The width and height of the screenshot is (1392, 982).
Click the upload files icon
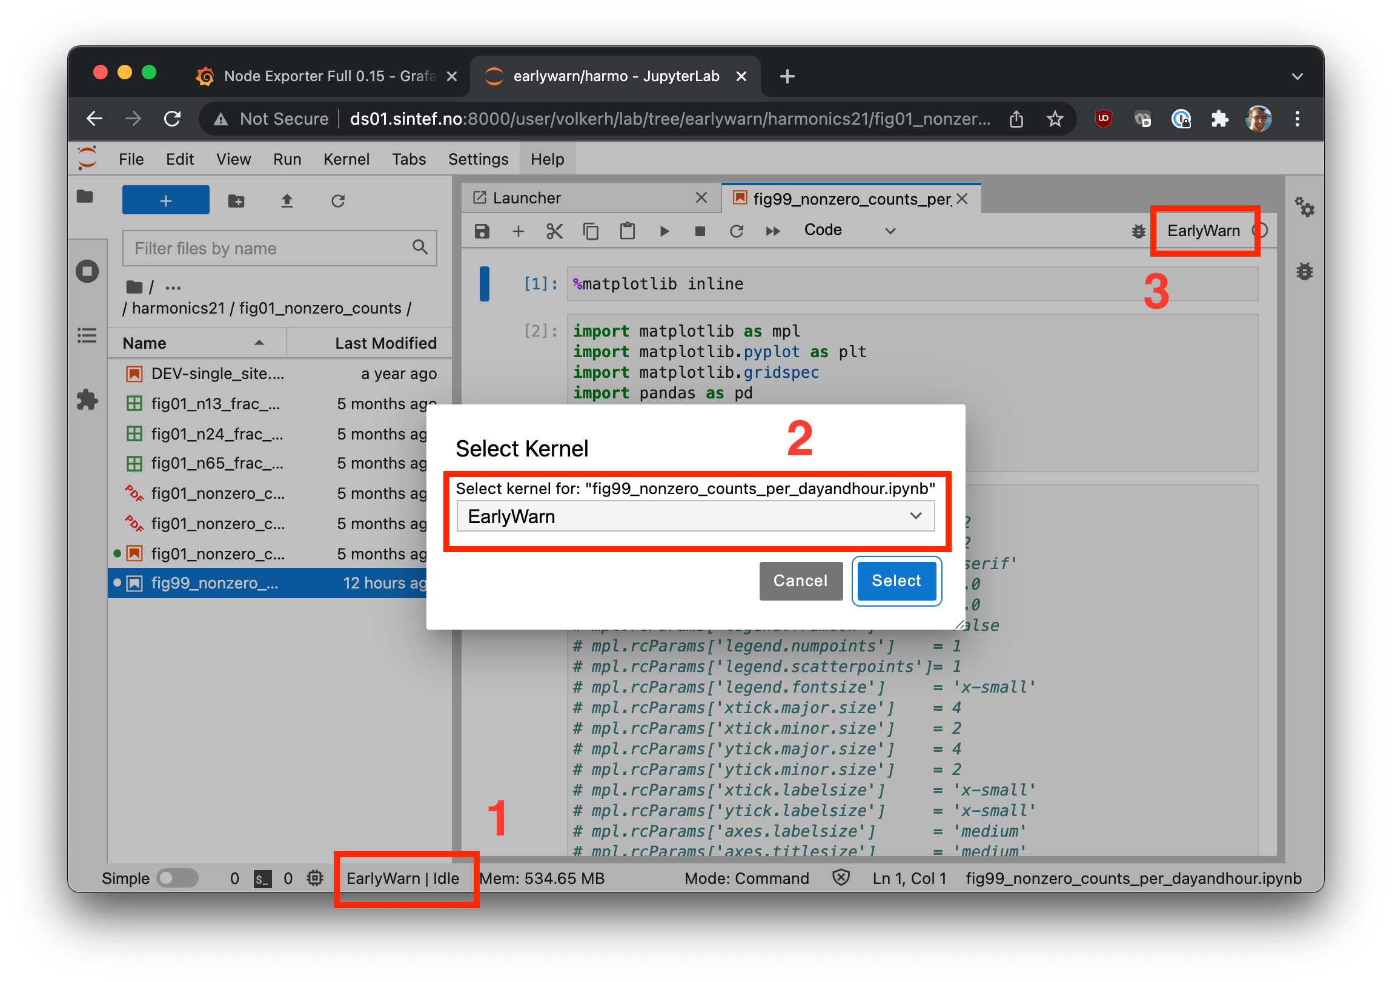[287, 200]
